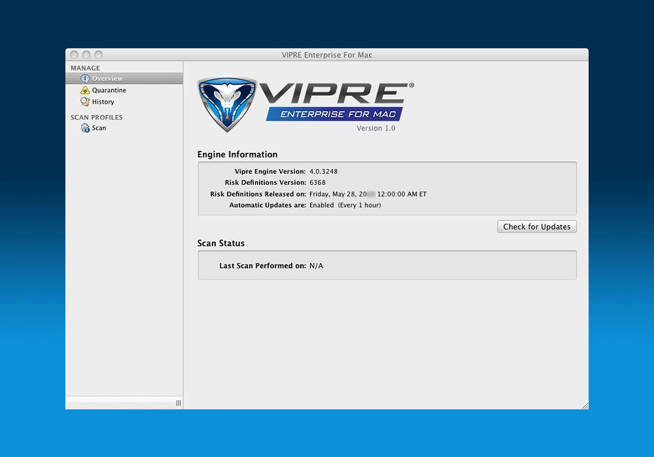
Task: Check for Updates now
Action: tap(537, 227)
